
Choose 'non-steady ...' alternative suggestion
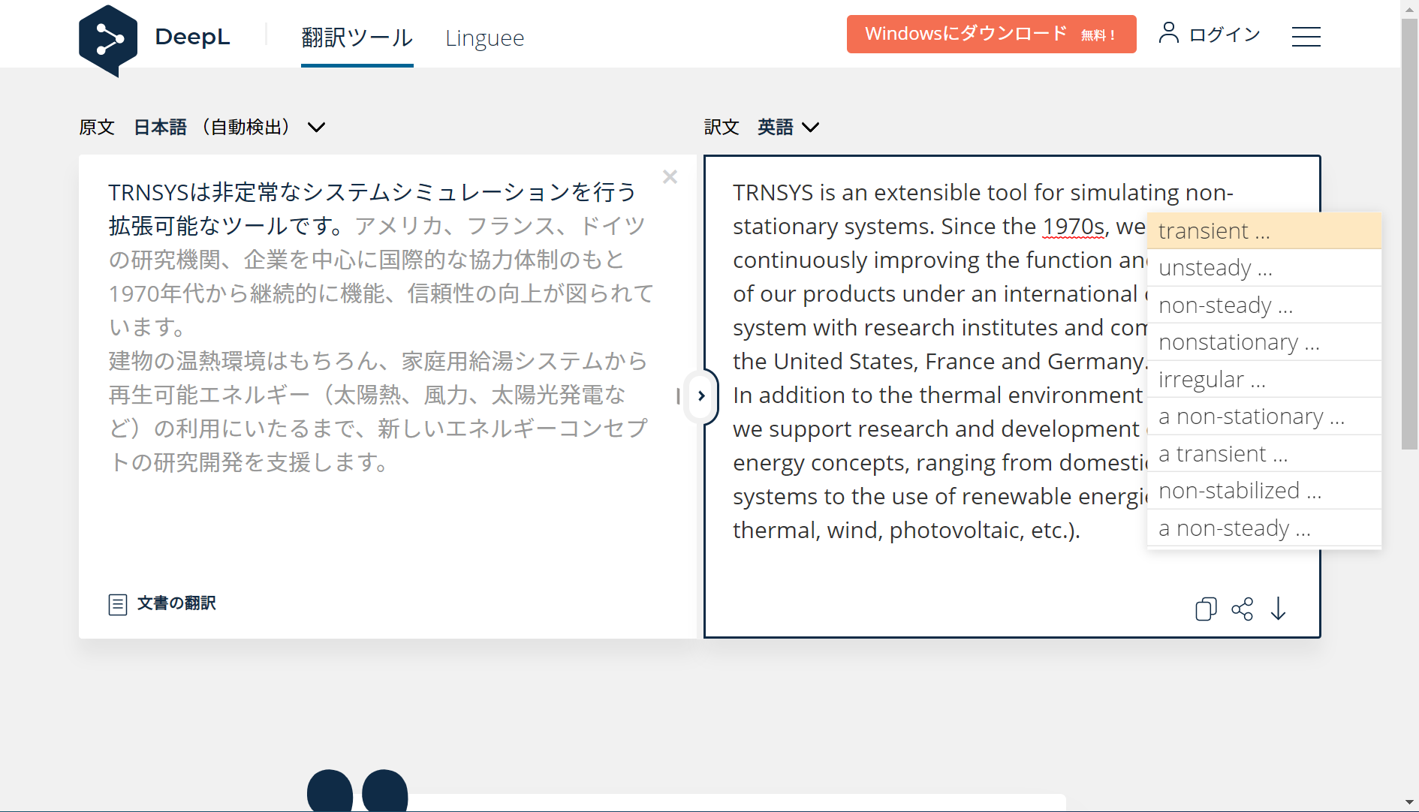pos(1264,305)
